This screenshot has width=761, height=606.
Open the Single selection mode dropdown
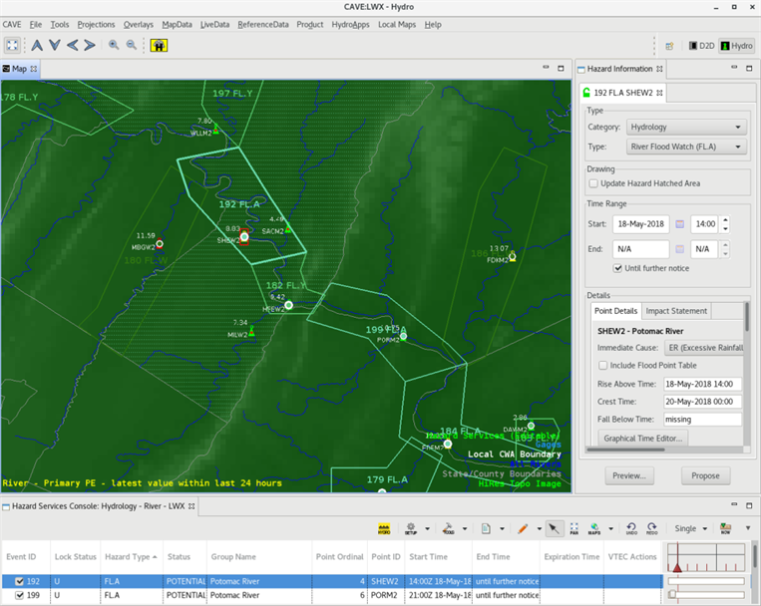pyautogui.click(x=690, y=529)
